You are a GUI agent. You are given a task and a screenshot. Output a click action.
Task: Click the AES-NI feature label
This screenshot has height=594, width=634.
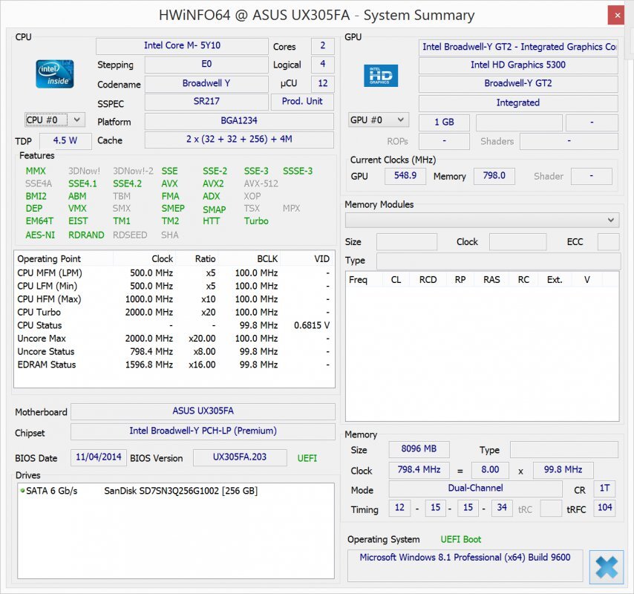point(40,235)
